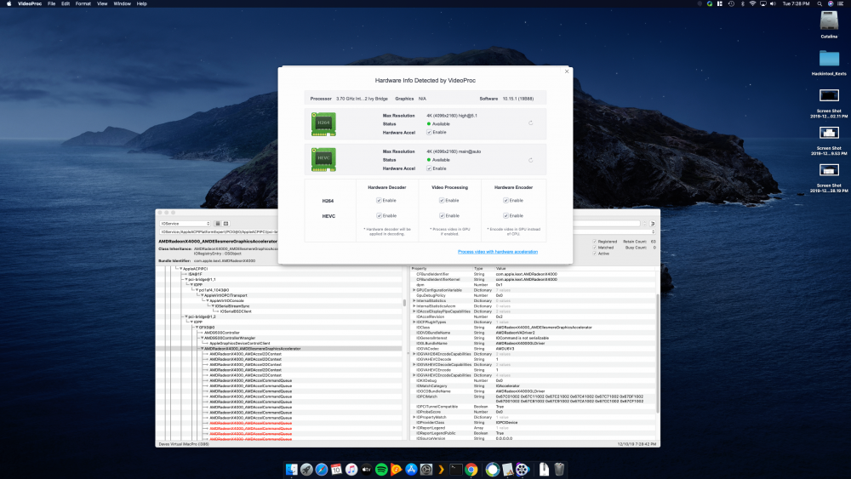Image resolution: width=851 pixels, height=479 pixels.
Task: Click Process video with hardware acceleration link
Action: pyautogui.click(x=498, y=252)
